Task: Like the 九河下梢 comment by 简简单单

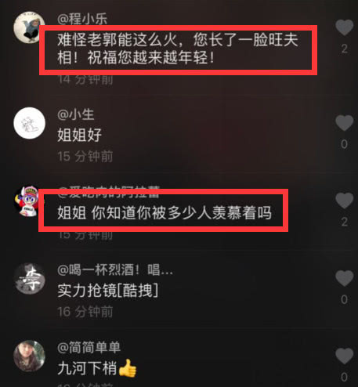Action: coord(345,356)
